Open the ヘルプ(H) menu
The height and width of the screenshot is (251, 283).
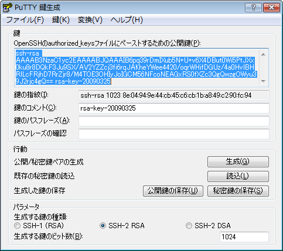click(127, 20)
